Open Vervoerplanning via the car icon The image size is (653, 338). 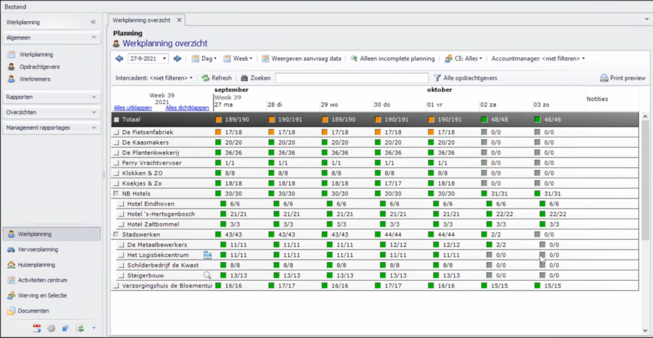11,249
